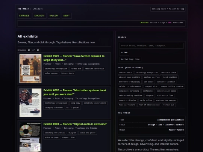Open the ENTRANCE nav tab
The height and width of the screenshot is (152, 203).
coord(24,16)
